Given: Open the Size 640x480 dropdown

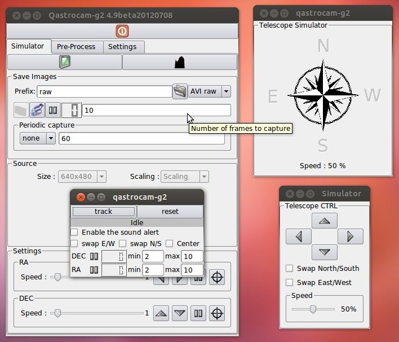Looking at the screenshot, I should [x=82, y=177].
